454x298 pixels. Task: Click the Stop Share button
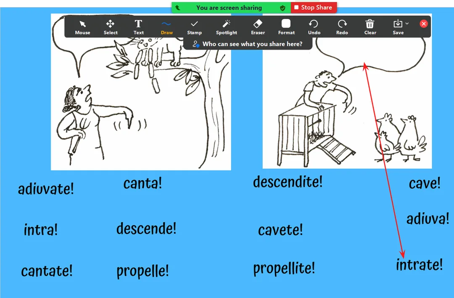314,8
